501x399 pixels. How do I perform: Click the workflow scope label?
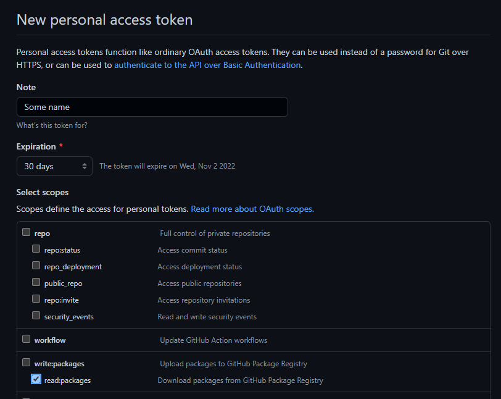pos(50,340)
